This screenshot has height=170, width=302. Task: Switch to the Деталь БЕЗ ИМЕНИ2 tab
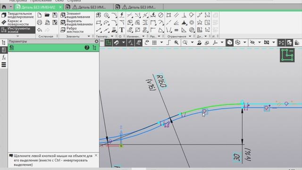pos(38,7)
